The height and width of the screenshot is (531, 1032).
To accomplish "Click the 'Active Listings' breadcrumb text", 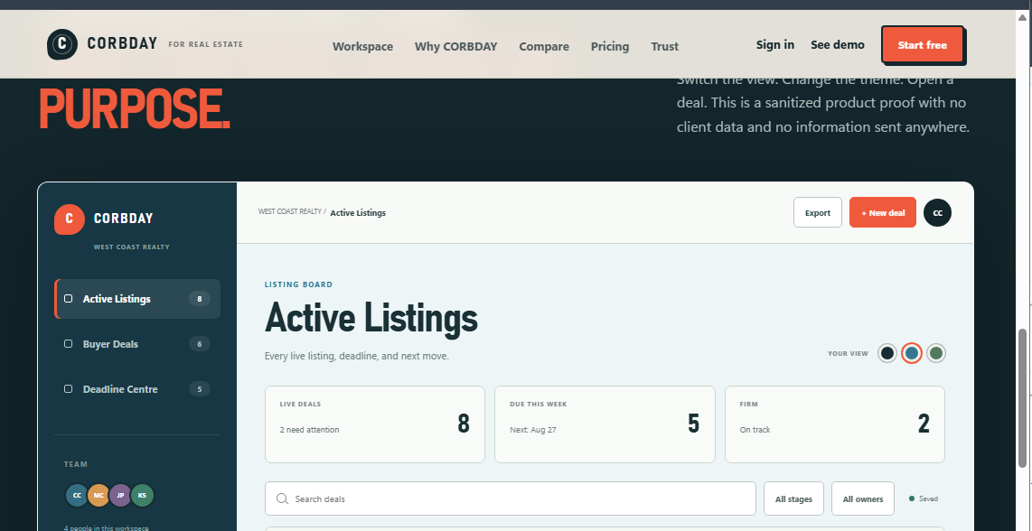I will pos(358,212).
